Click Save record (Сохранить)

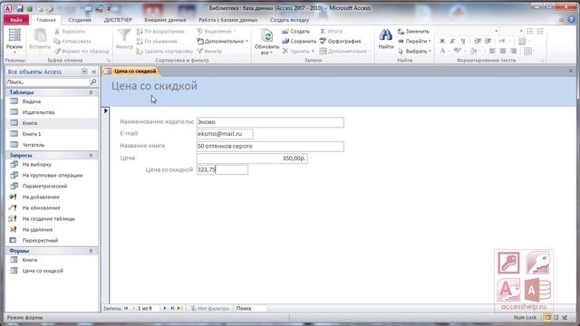coord(299,42)
